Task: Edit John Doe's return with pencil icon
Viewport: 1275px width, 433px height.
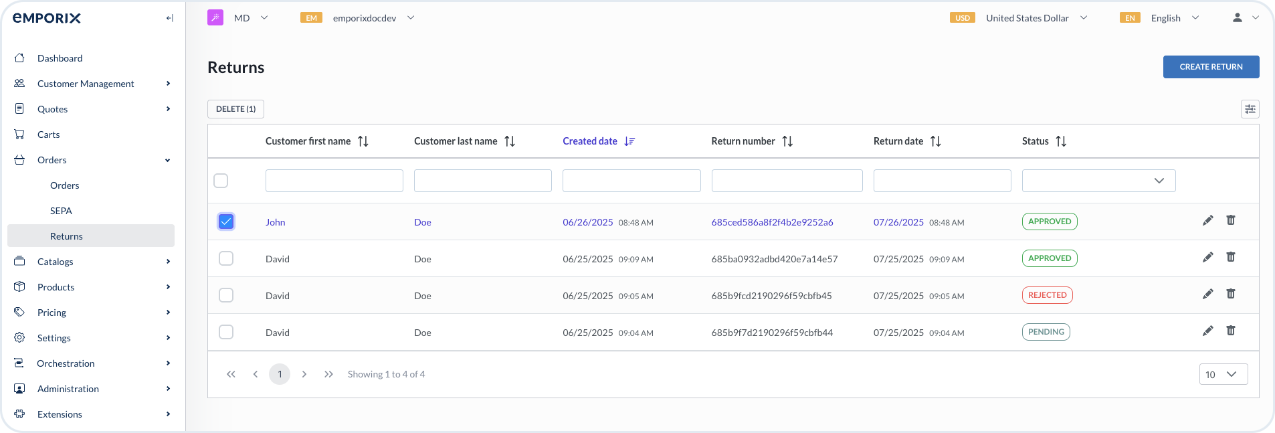Action: (1207, 221)
